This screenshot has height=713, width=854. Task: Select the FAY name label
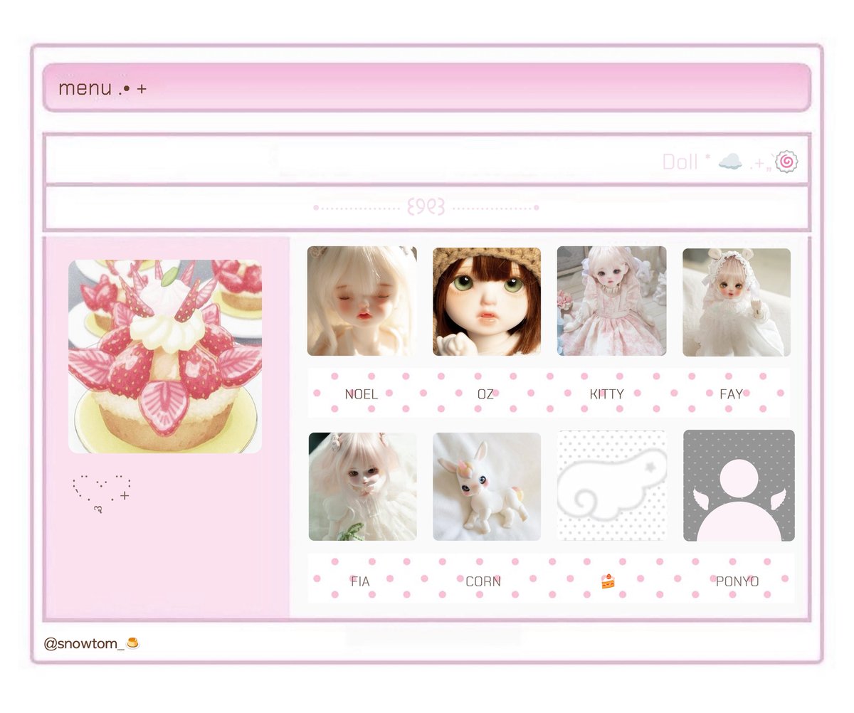point(731,394)
